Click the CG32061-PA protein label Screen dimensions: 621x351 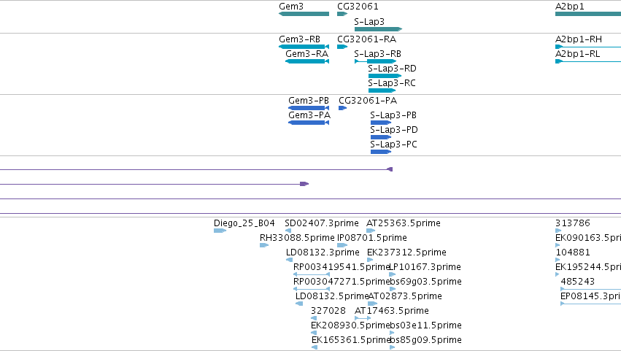368,101
